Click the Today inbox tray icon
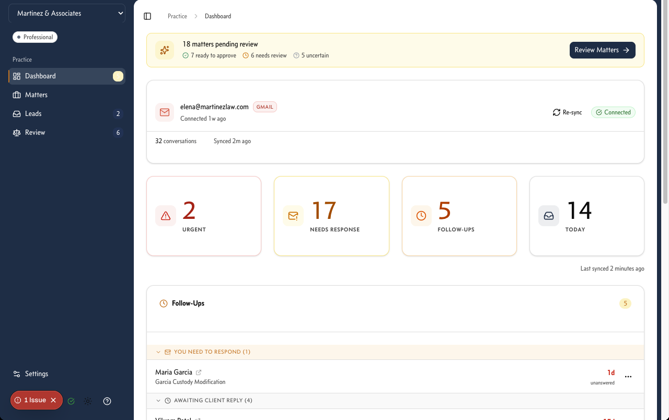Viewport: 669px width, 420px height. 549,216
